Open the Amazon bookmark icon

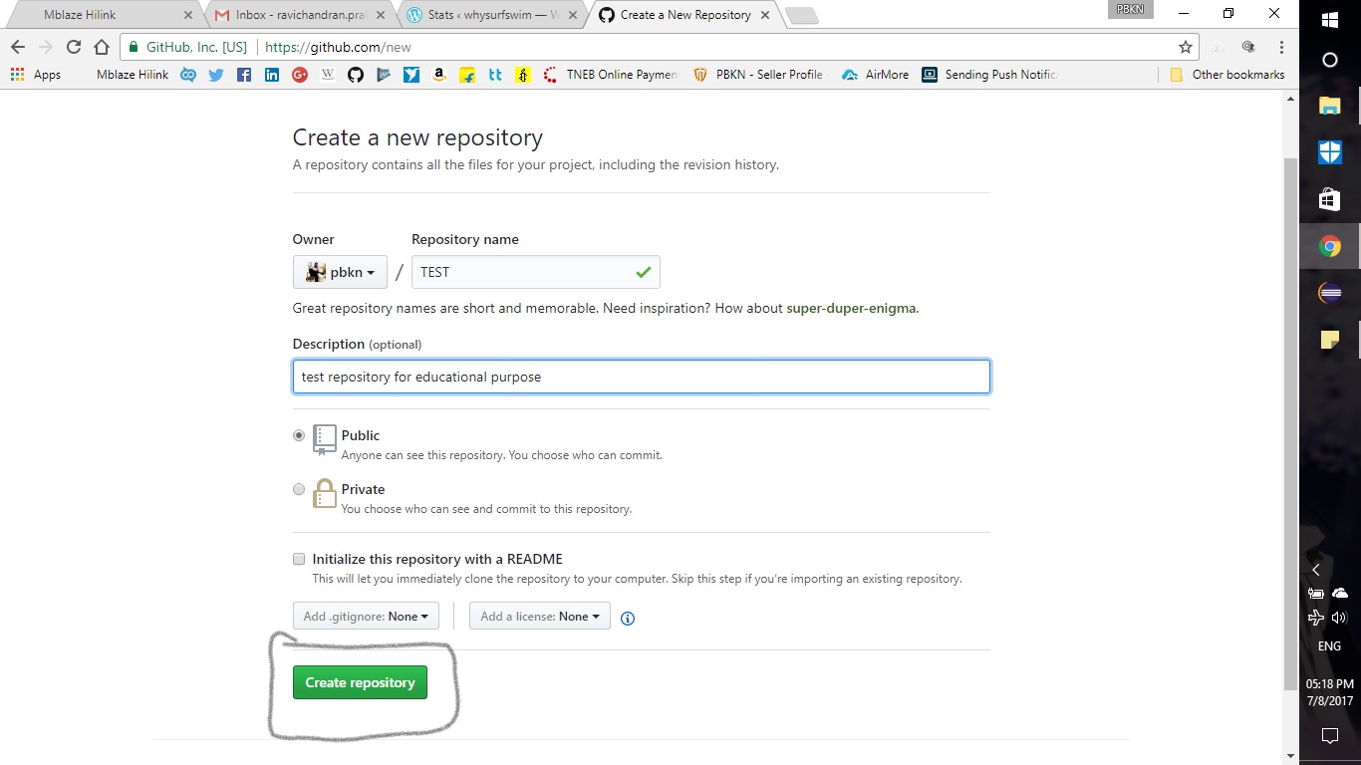pos(439,75)
